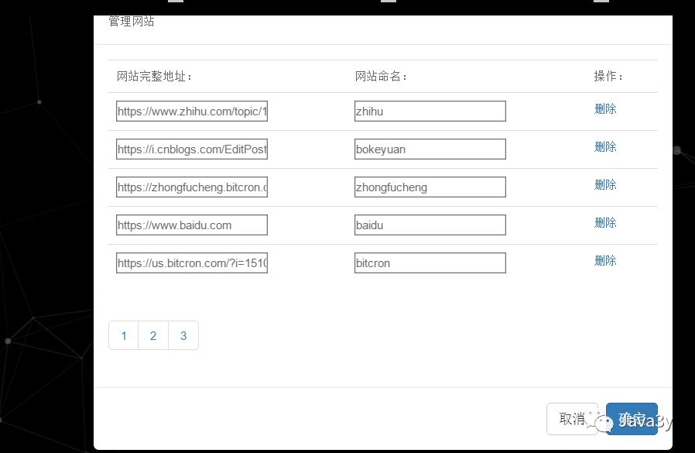Click the zhongfucheng site name field
Viewport: 695px width, 453px height.
430,187
